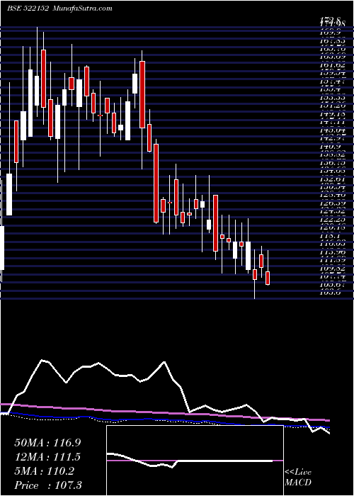Click the <<Live MACD label
This screenshot has height=496, width=354.
(x=298, y=478)
